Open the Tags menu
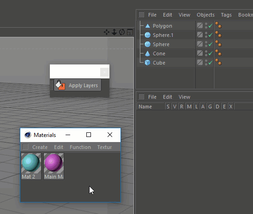This screenshot has width=253, height=214. [x=226, y=15]
